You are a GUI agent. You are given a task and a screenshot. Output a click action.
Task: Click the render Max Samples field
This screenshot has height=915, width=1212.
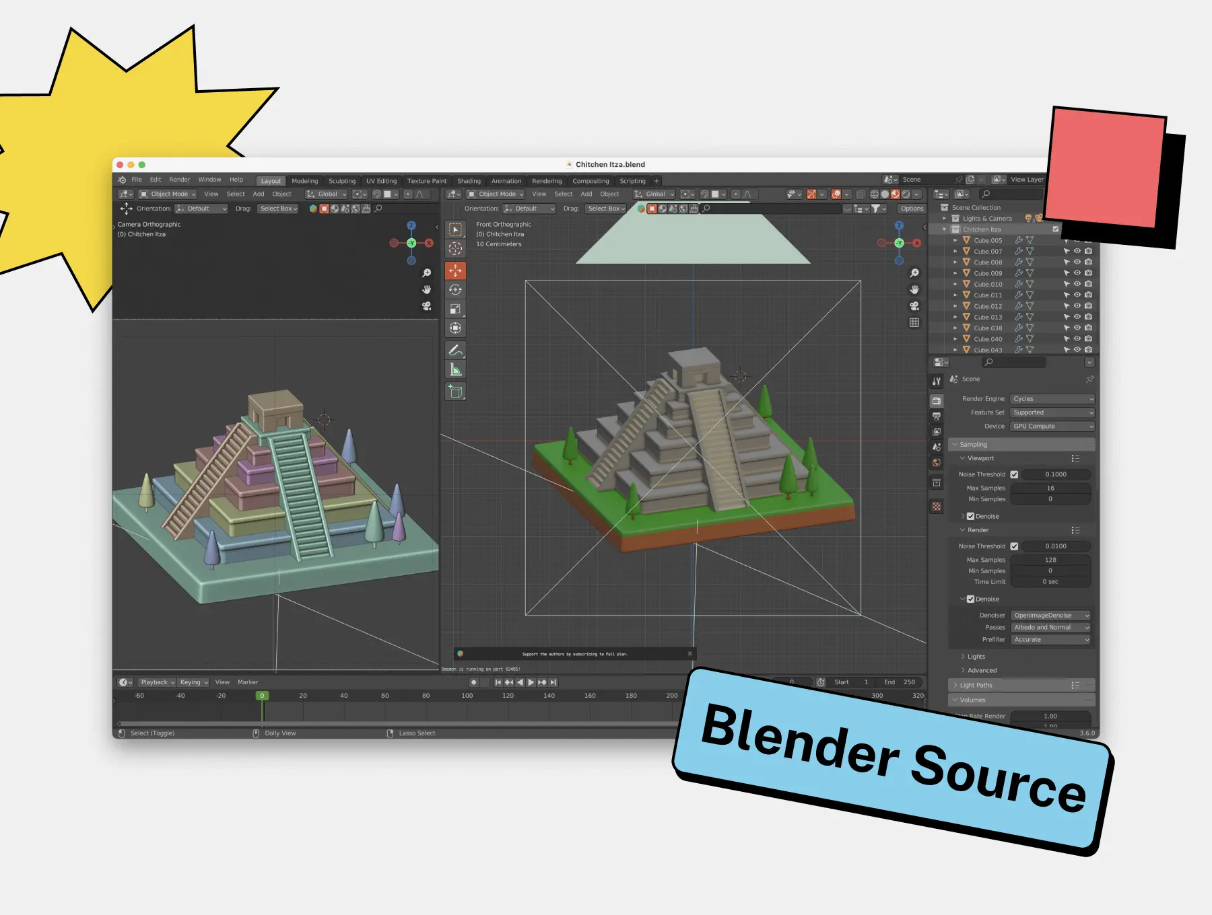click(x=1050, y=560)
